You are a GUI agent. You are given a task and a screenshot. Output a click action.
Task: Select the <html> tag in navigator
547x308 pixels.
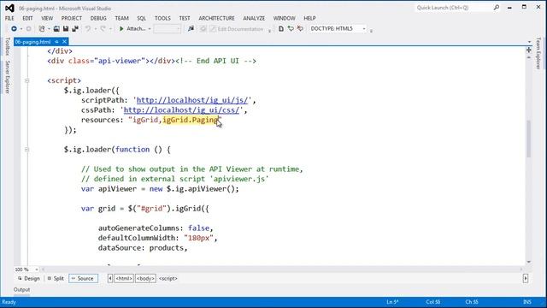[x=124, y=278]
